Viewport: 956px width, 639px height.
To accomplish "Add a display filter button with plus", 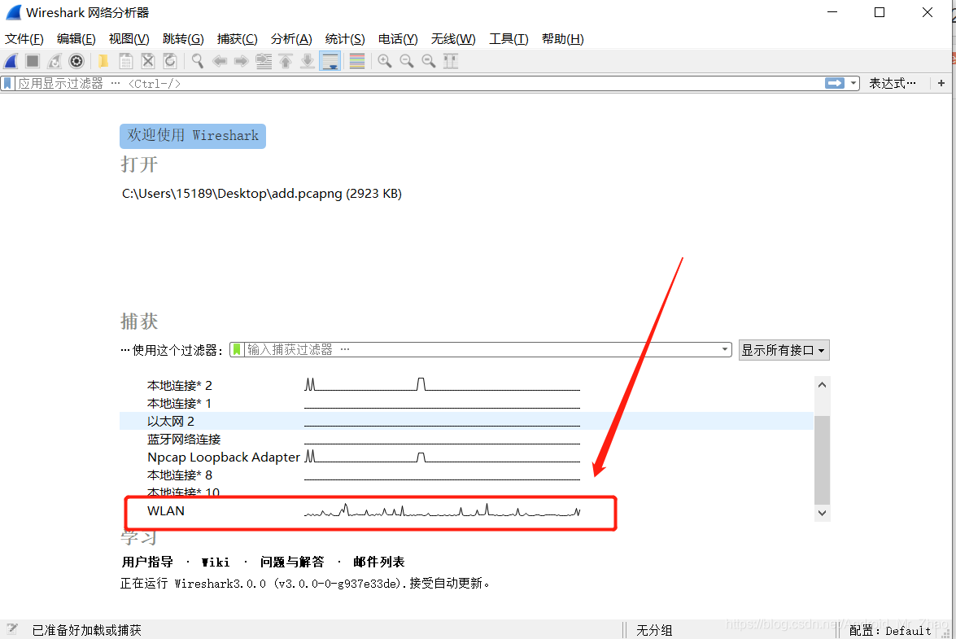I will (941, 83).
